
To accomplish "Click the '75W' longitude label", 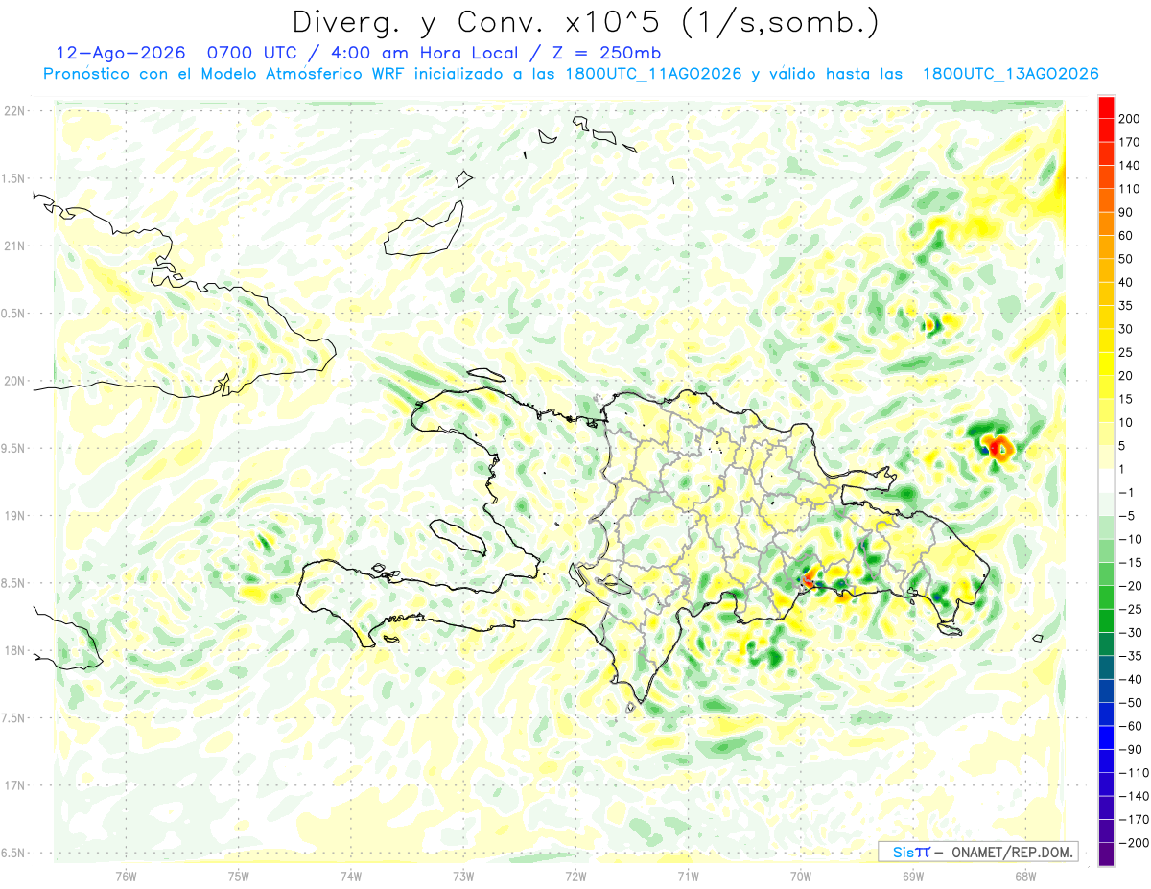I will pos(239,876).
